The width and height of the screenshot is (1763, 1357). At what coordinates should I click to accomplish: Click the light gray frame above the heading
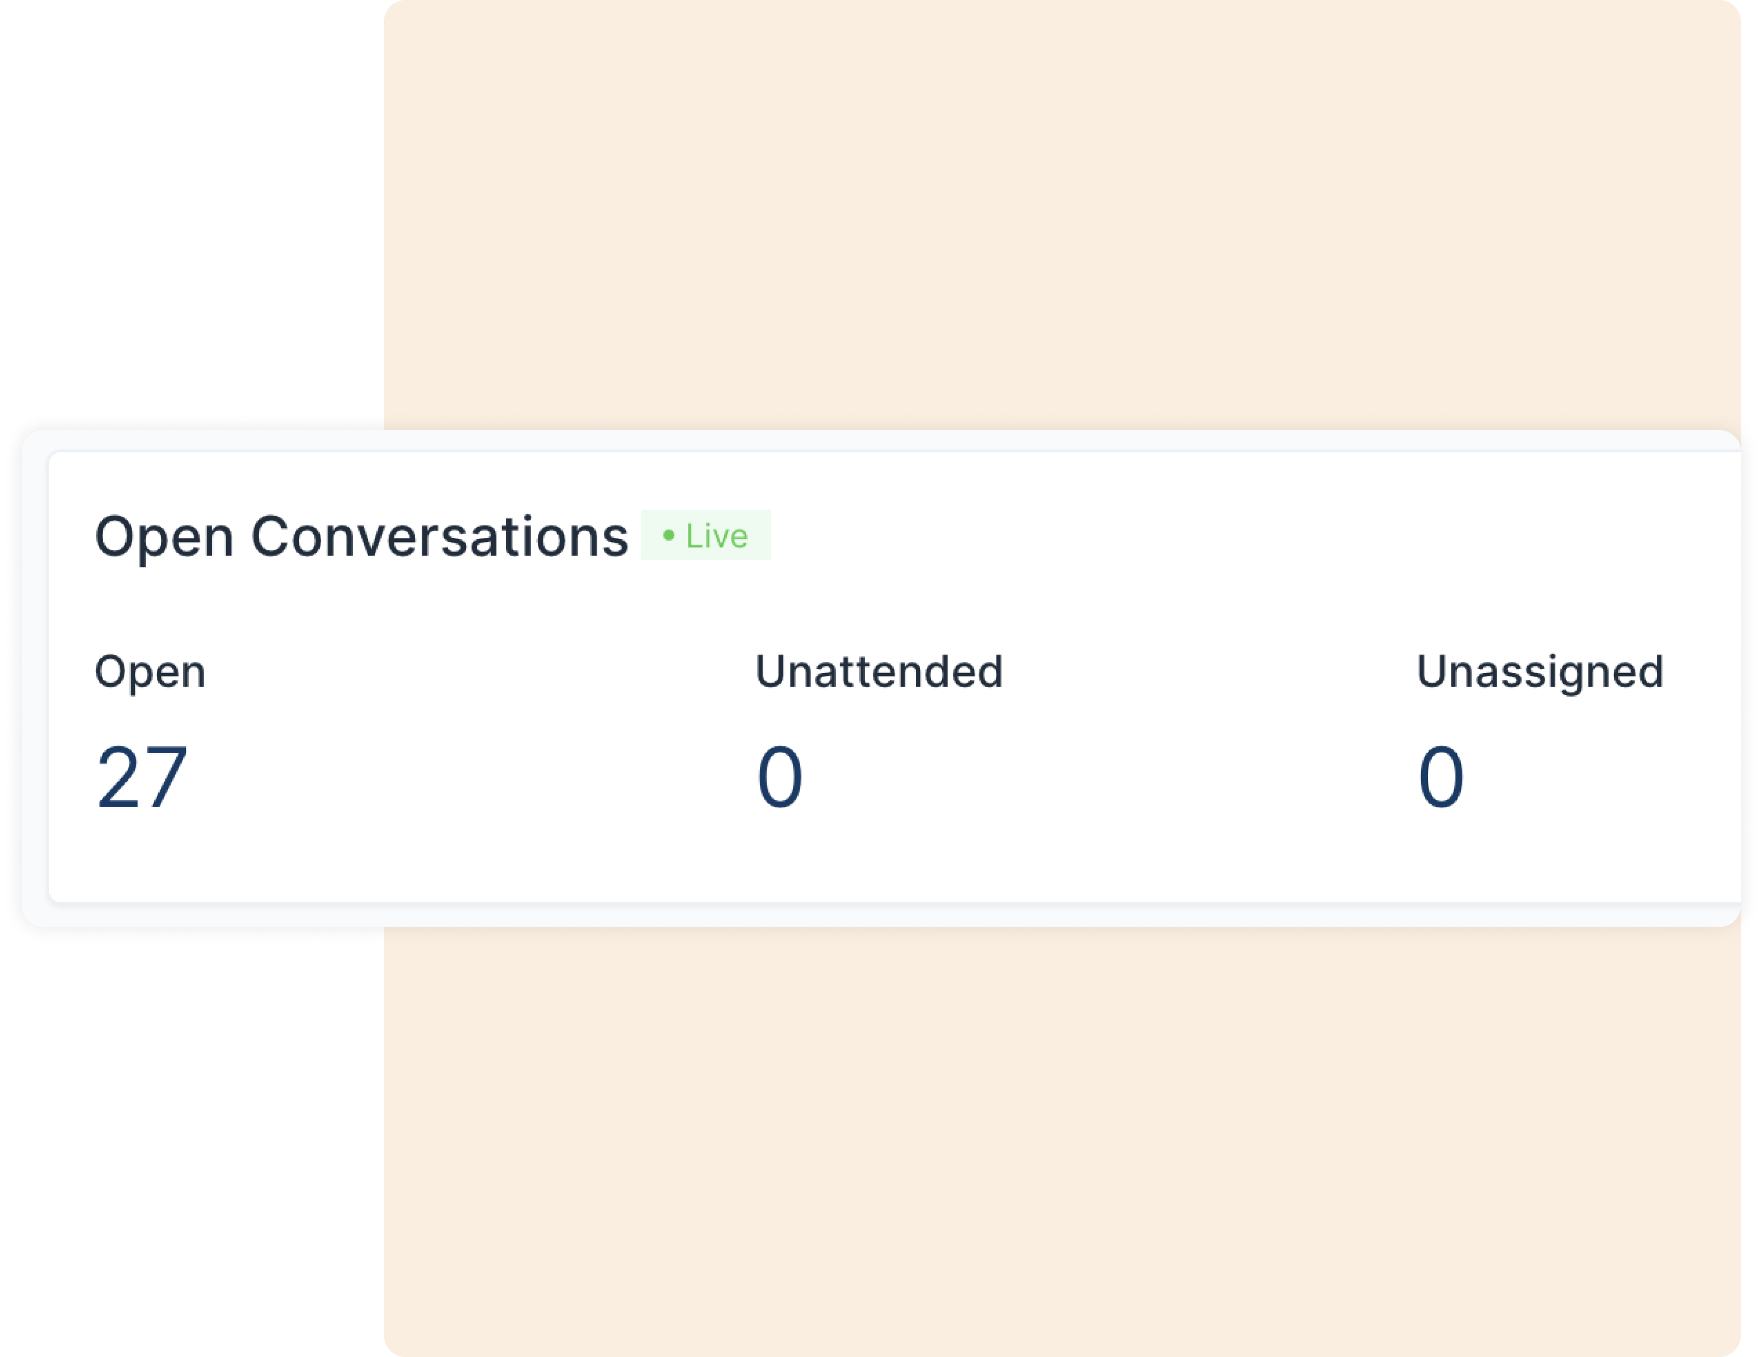(807, 441)
